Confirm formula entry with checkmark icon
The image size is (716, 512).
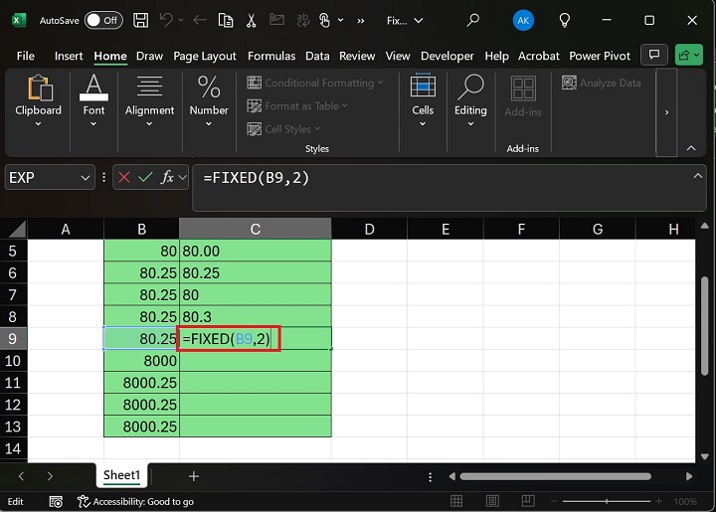coord(146,178)
